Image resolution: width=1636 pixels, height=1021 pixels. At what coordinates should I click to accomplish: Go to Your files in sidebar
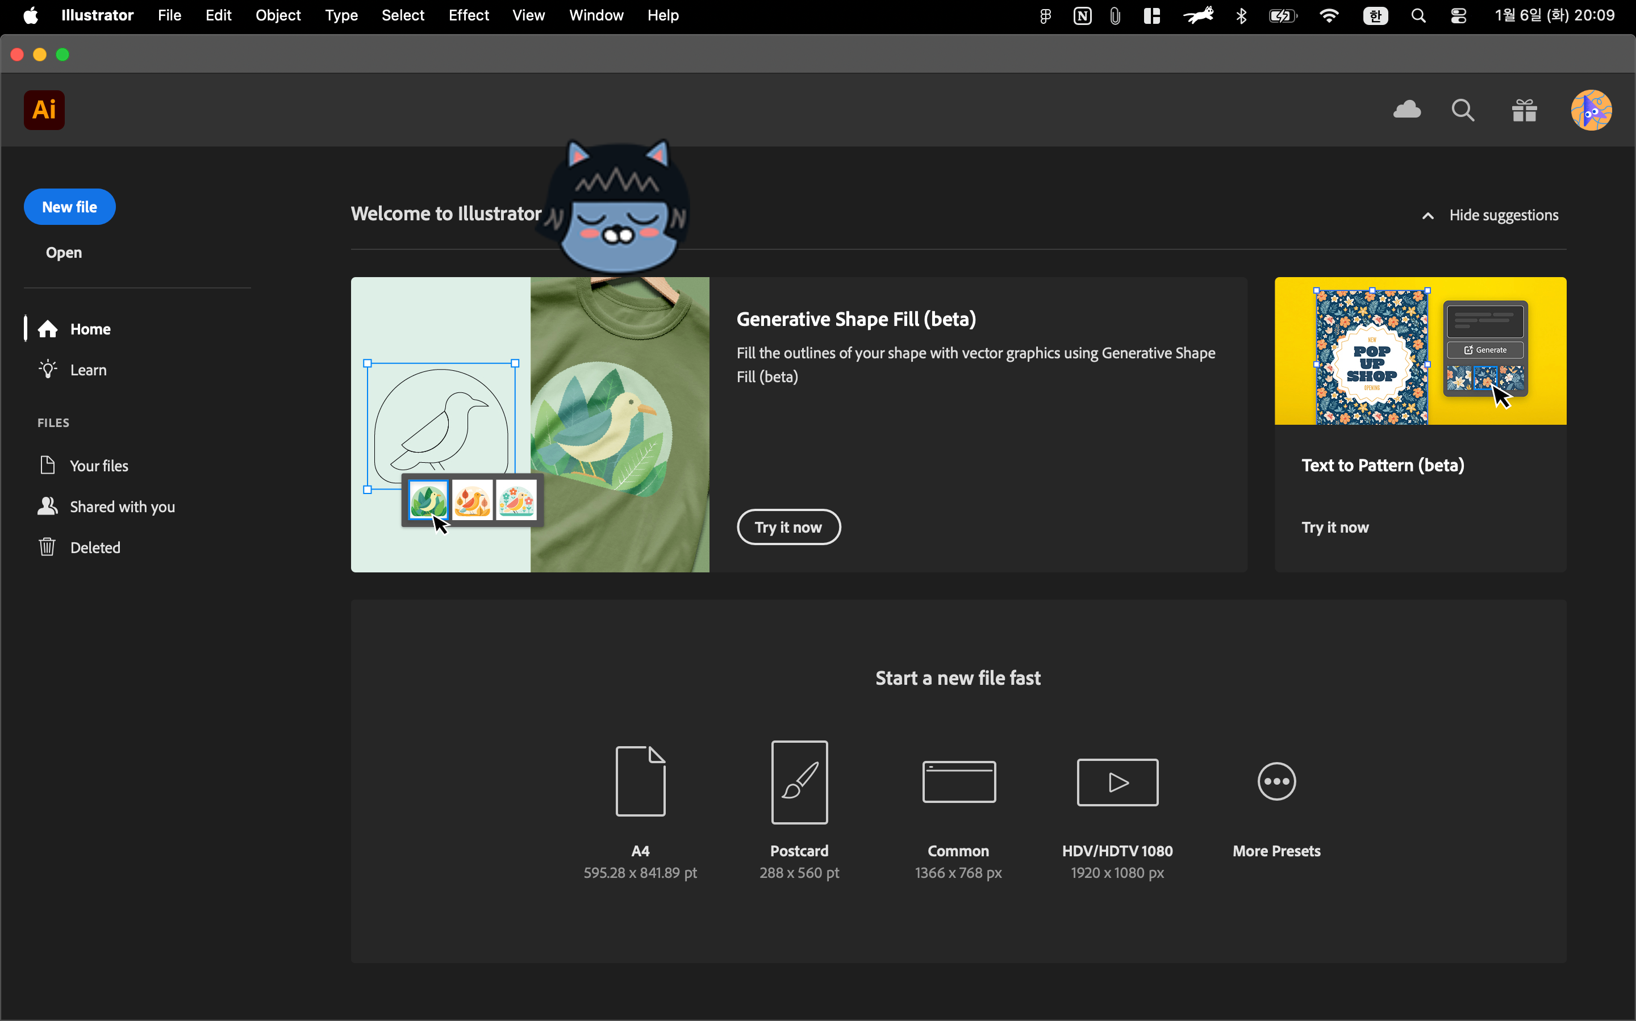(x=99, y=465)
